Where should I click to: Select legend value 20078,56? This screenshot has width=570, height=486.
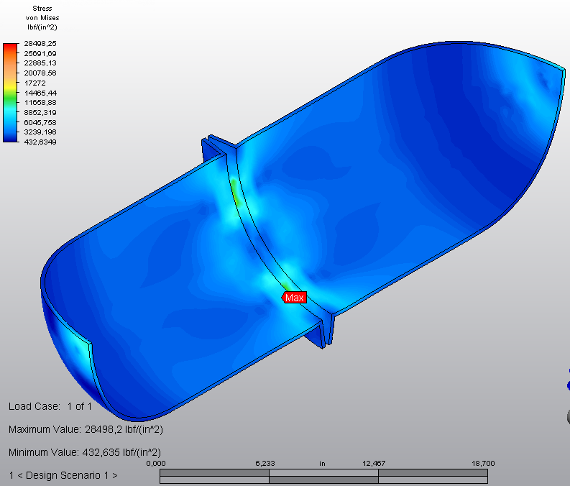40,73
